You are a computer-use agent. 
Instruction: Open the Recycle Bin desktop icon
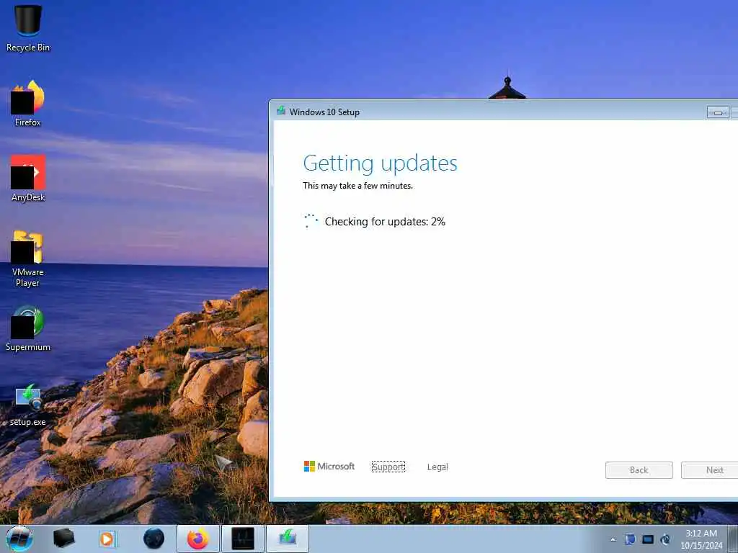click(x=28, y=27)
